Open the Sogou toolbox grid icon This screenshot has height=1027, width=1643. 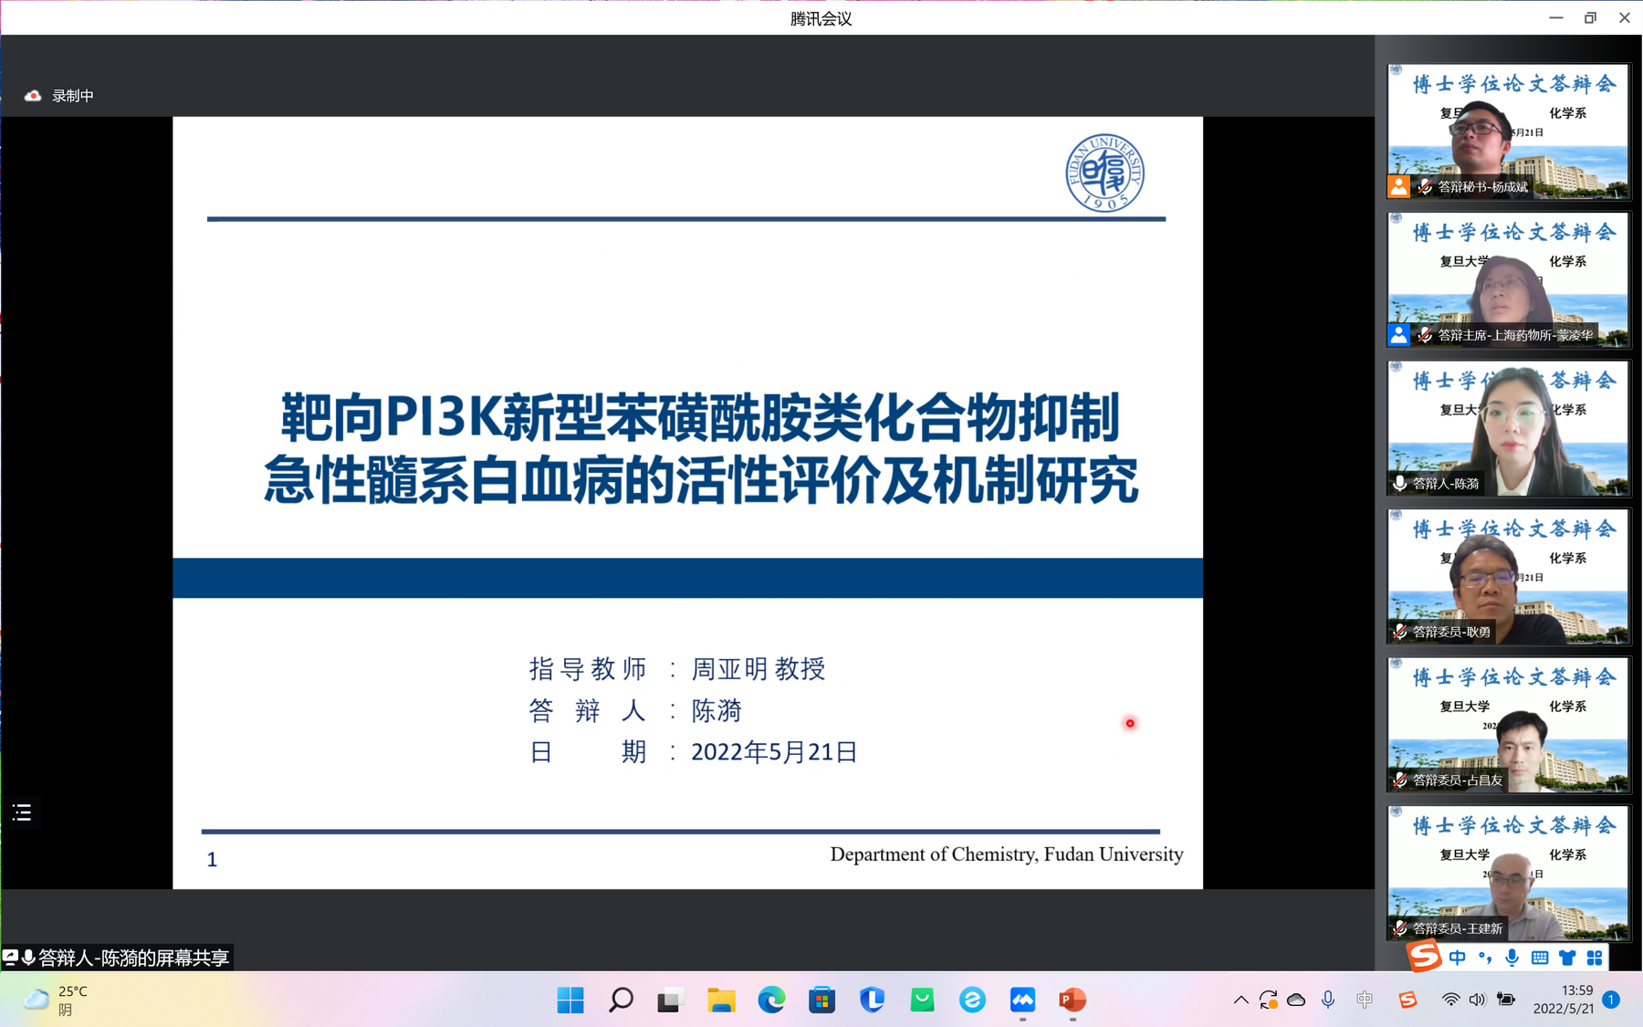[x=1595, y=958]
